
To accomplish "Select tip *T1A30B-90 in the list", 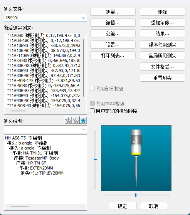I will [43, 76].
